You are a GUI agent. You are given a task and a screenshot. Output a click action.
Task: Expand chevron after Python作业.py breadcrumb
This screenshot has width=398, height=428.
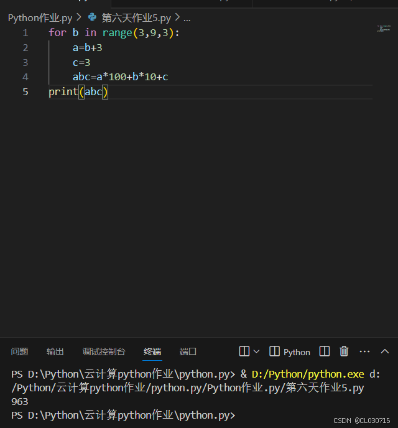coord(79,18)
